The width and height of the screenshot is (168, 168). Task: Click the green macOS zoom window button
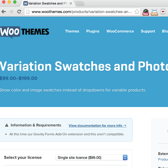coord(15,2)
